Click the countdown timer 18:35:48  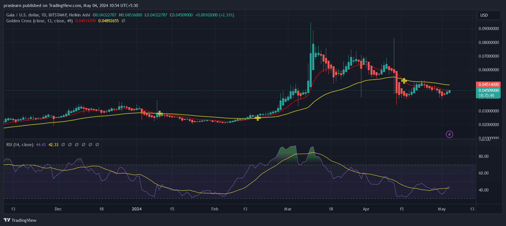[x=486, y=95]
